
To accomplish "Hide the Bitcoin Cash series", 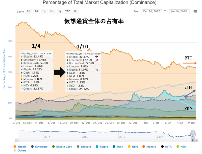I will click(62, 147).
